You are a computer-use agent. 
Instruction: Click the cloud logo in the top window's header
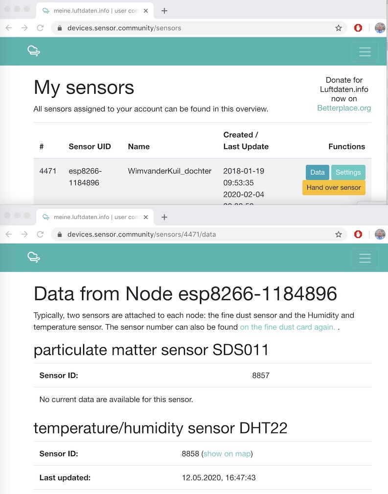34,51
